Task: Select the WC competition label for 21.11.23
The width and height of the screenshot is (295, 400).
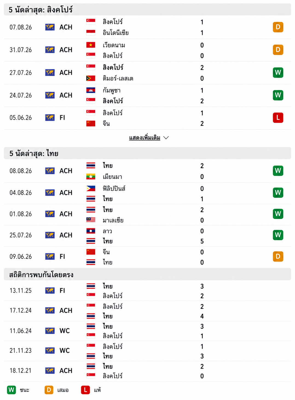Action: [x=65, y=350]
